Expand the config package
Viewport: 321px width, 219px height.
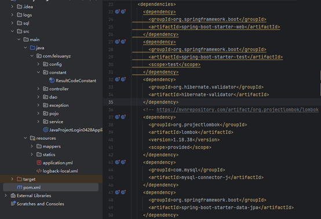click(x=38, y=64)
